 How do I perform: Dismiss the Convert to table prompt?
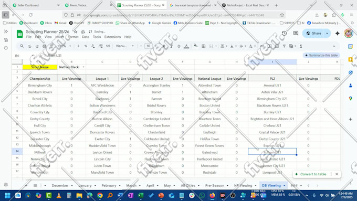tap(337, 174)
